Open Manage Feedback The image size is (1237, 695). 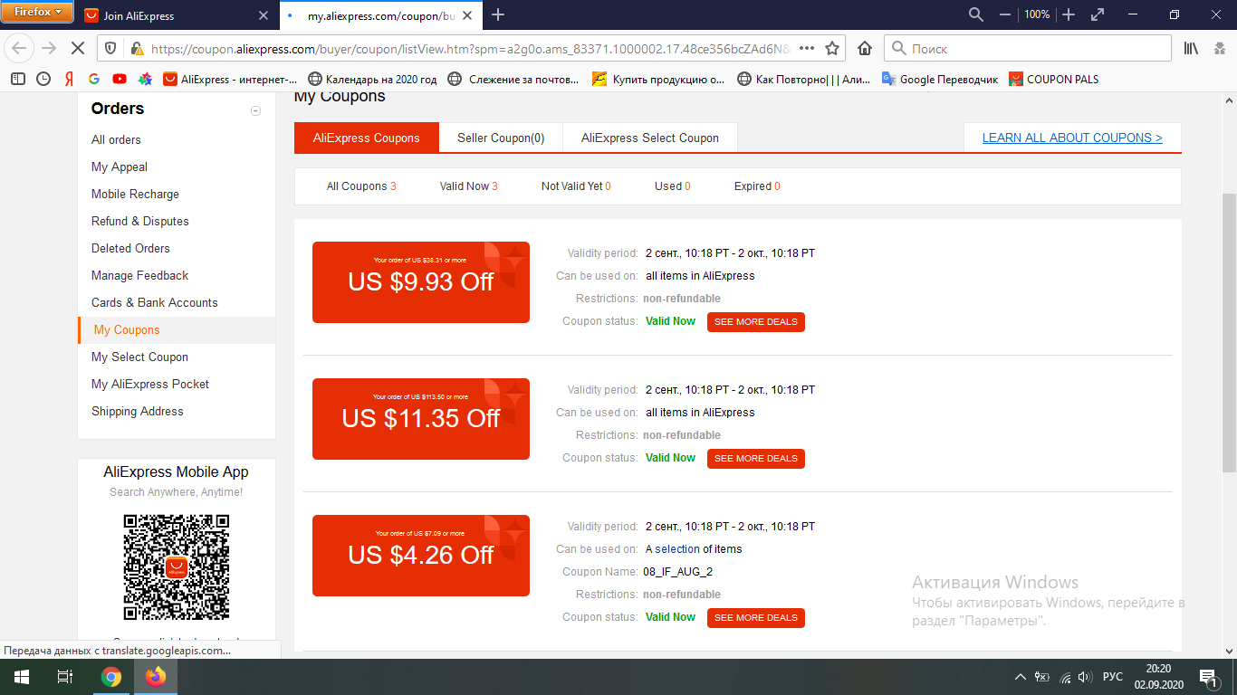139,275
